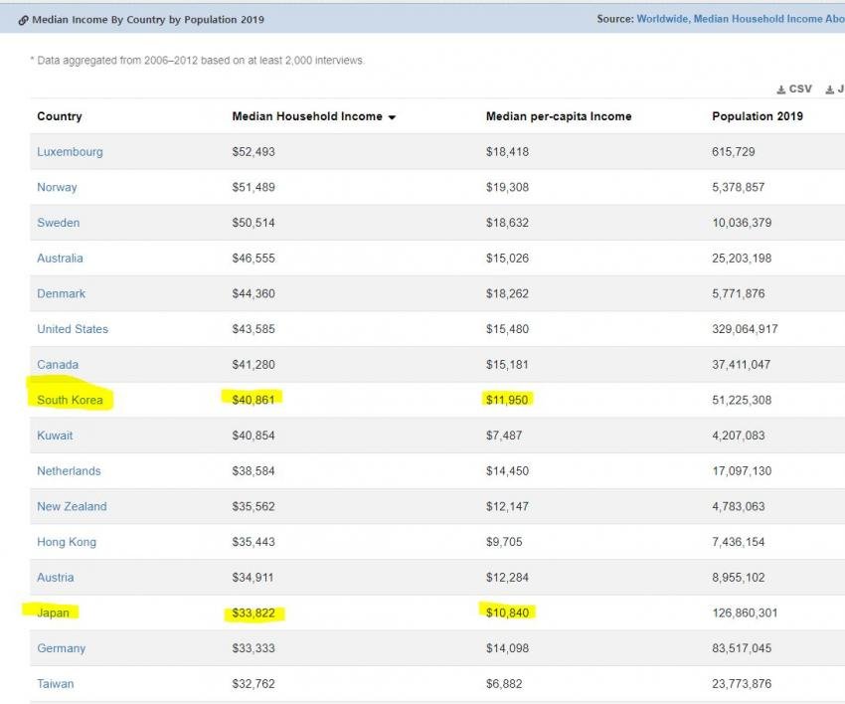This screenshot has width=845, height=704.
Task: Sort by Median per-capita Income header
Action: [558, 116]
